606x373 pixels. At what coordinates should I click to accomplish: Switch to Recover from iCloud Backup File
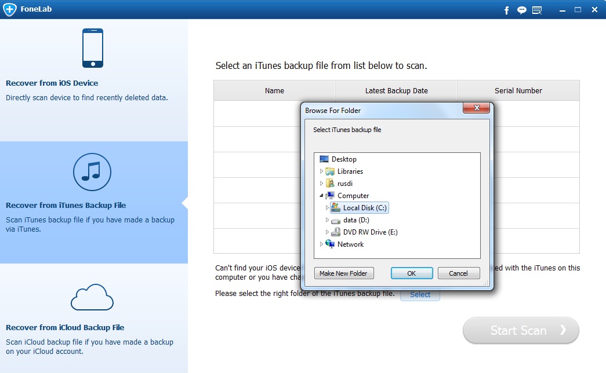point(94,318)
